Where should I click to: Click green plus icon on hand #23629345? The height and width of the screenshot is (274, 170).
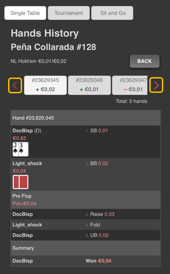point(37,90)
